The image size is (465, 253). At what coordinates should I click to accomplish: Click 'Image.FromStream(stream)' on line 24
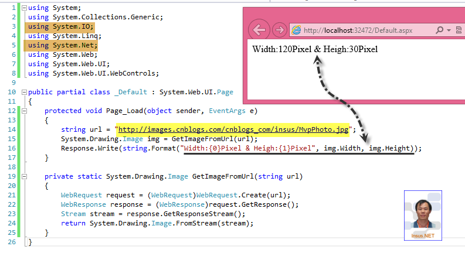pos(201,223)
